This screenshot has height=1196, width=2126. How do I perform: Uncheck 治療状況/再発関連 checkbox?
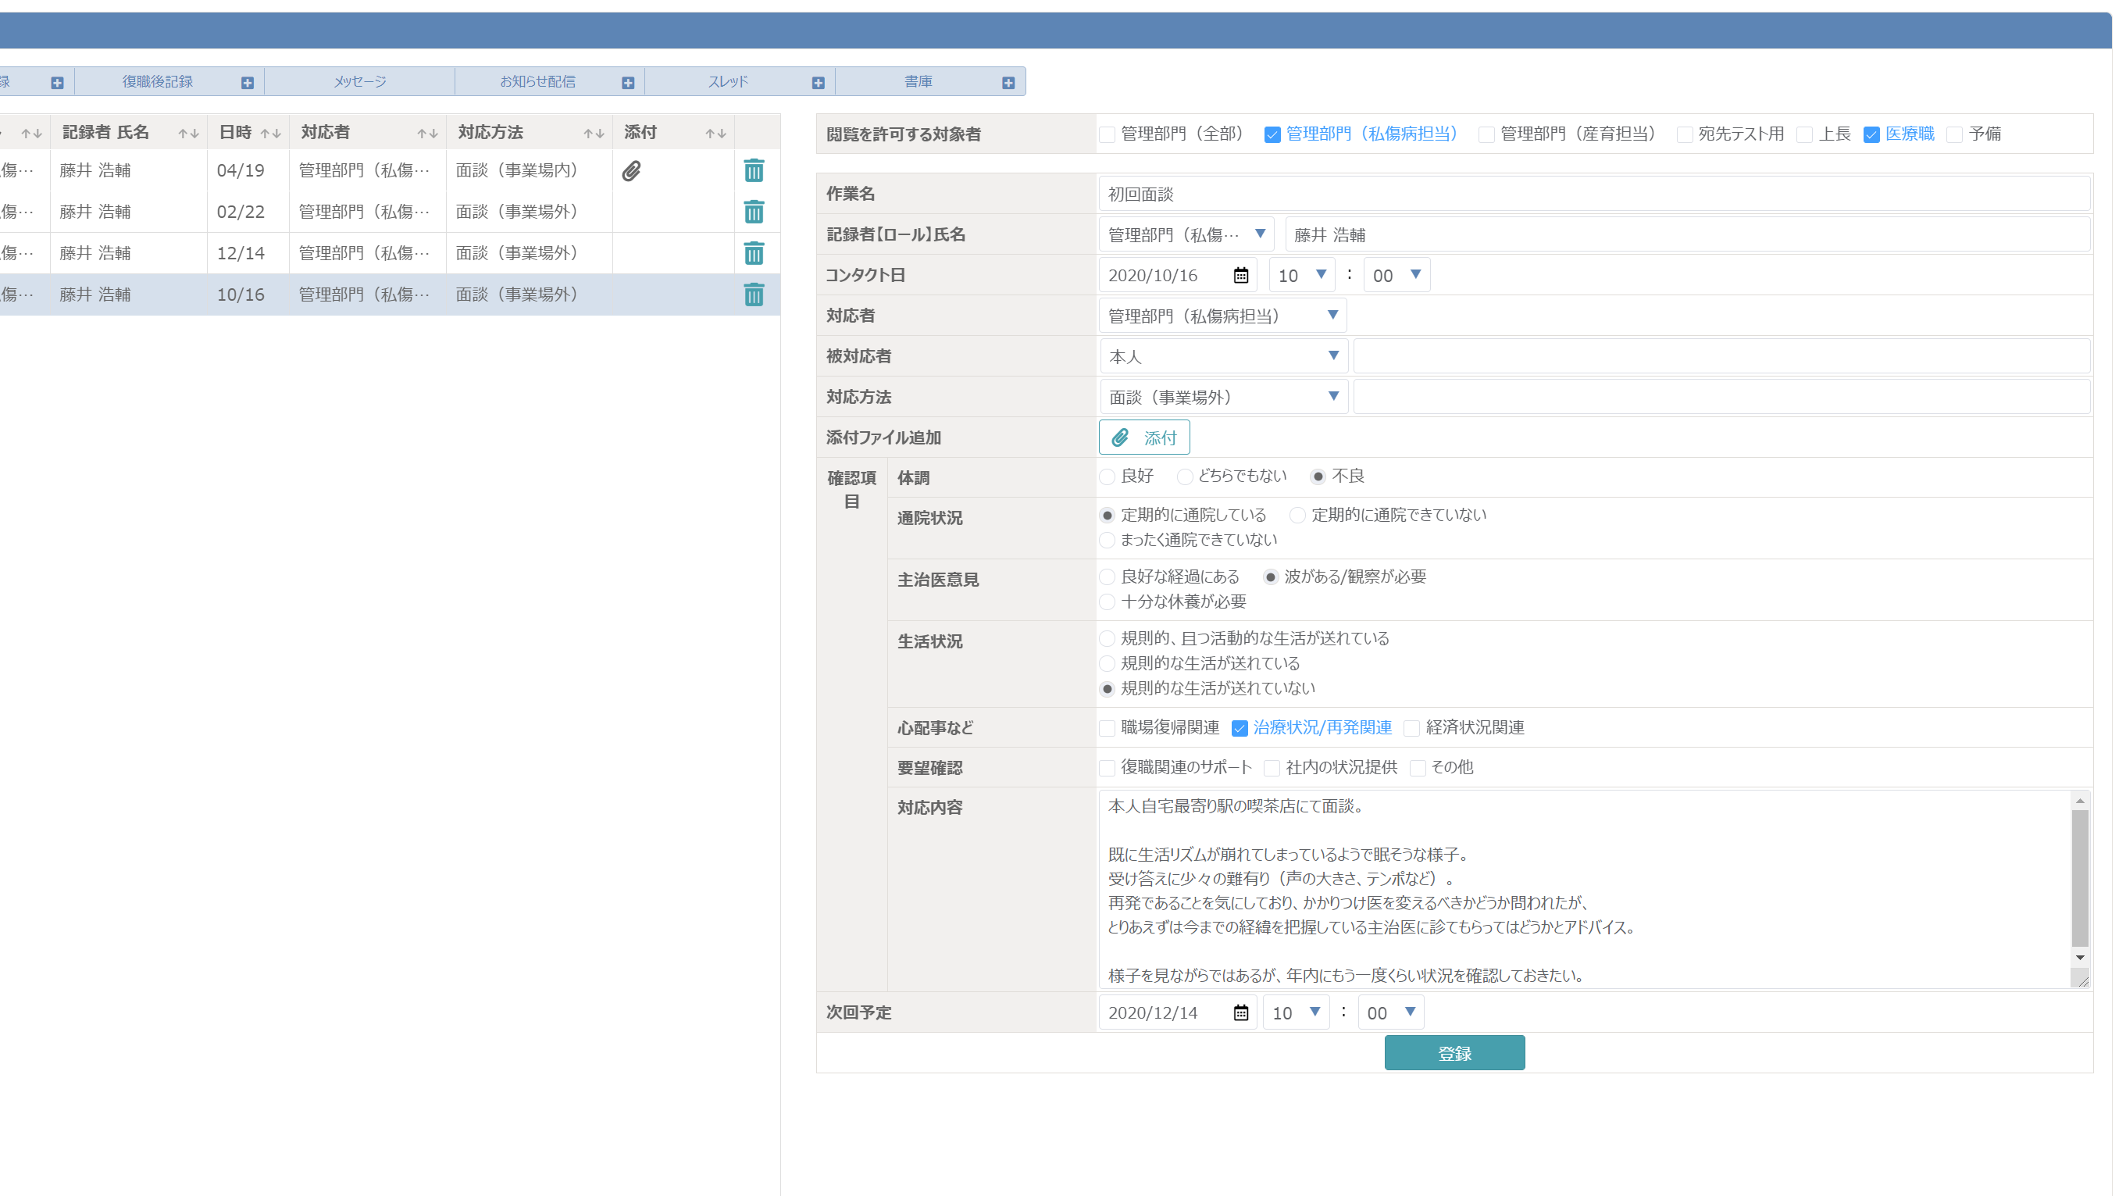point(1239,728)
